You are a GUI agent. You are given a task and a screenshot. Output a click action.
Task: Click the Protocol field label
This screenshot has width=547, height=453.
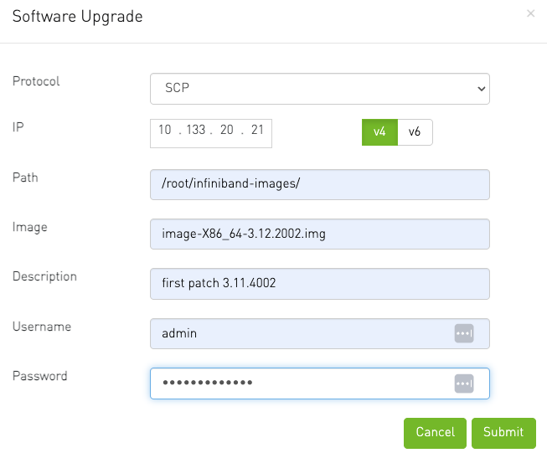(x=36, y=82)
